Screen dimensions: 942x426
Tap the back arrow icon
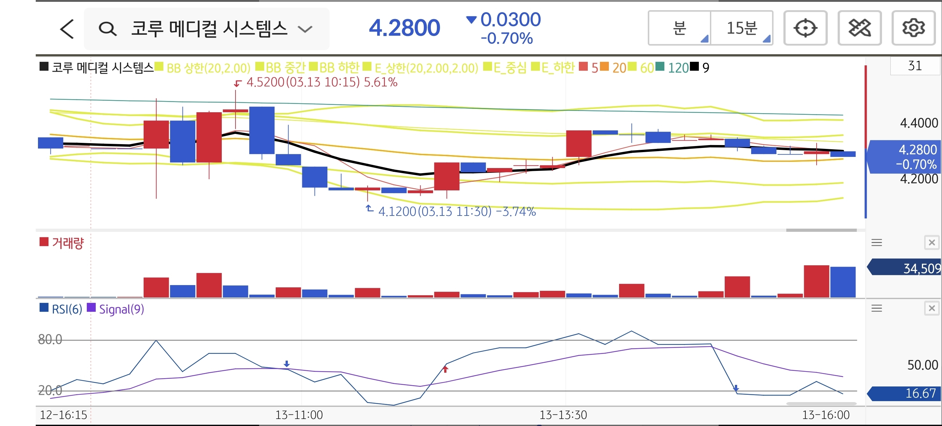click(x=67, y=29)
